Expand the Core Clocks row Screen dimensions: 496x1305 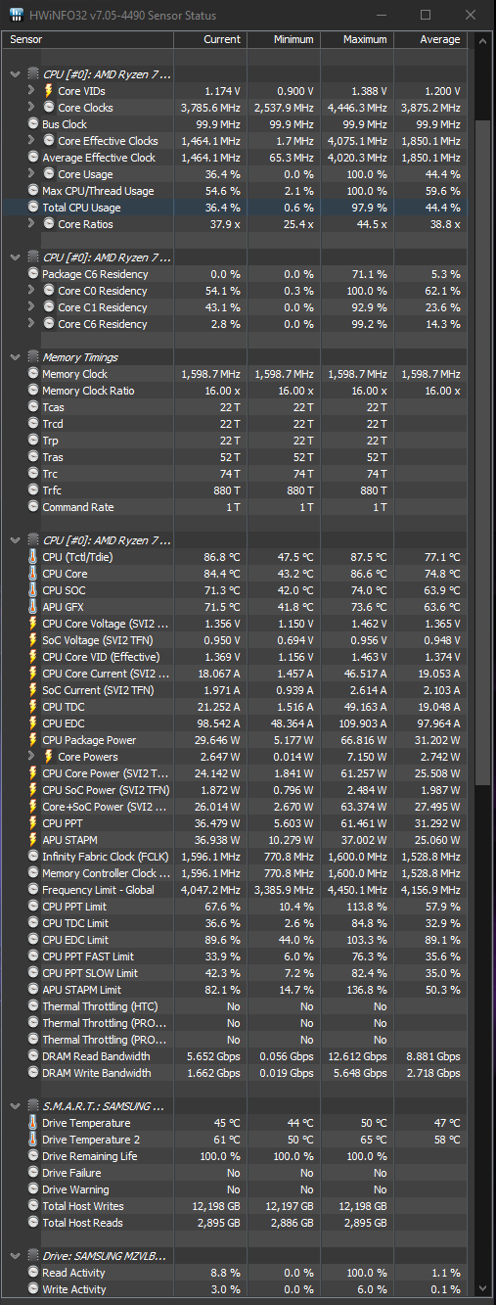[33, 108]
